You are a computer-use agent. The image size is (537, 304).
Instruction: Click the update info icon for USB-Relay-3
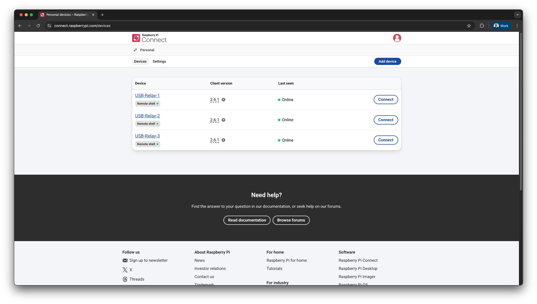point(223,140)
